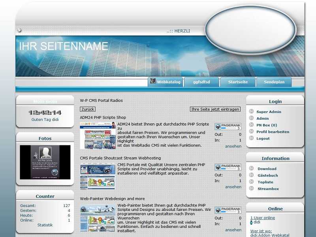This screenshot has width=316, height=237.
Task: Click the bullet icon next to Logout
Action: (252, 139)
